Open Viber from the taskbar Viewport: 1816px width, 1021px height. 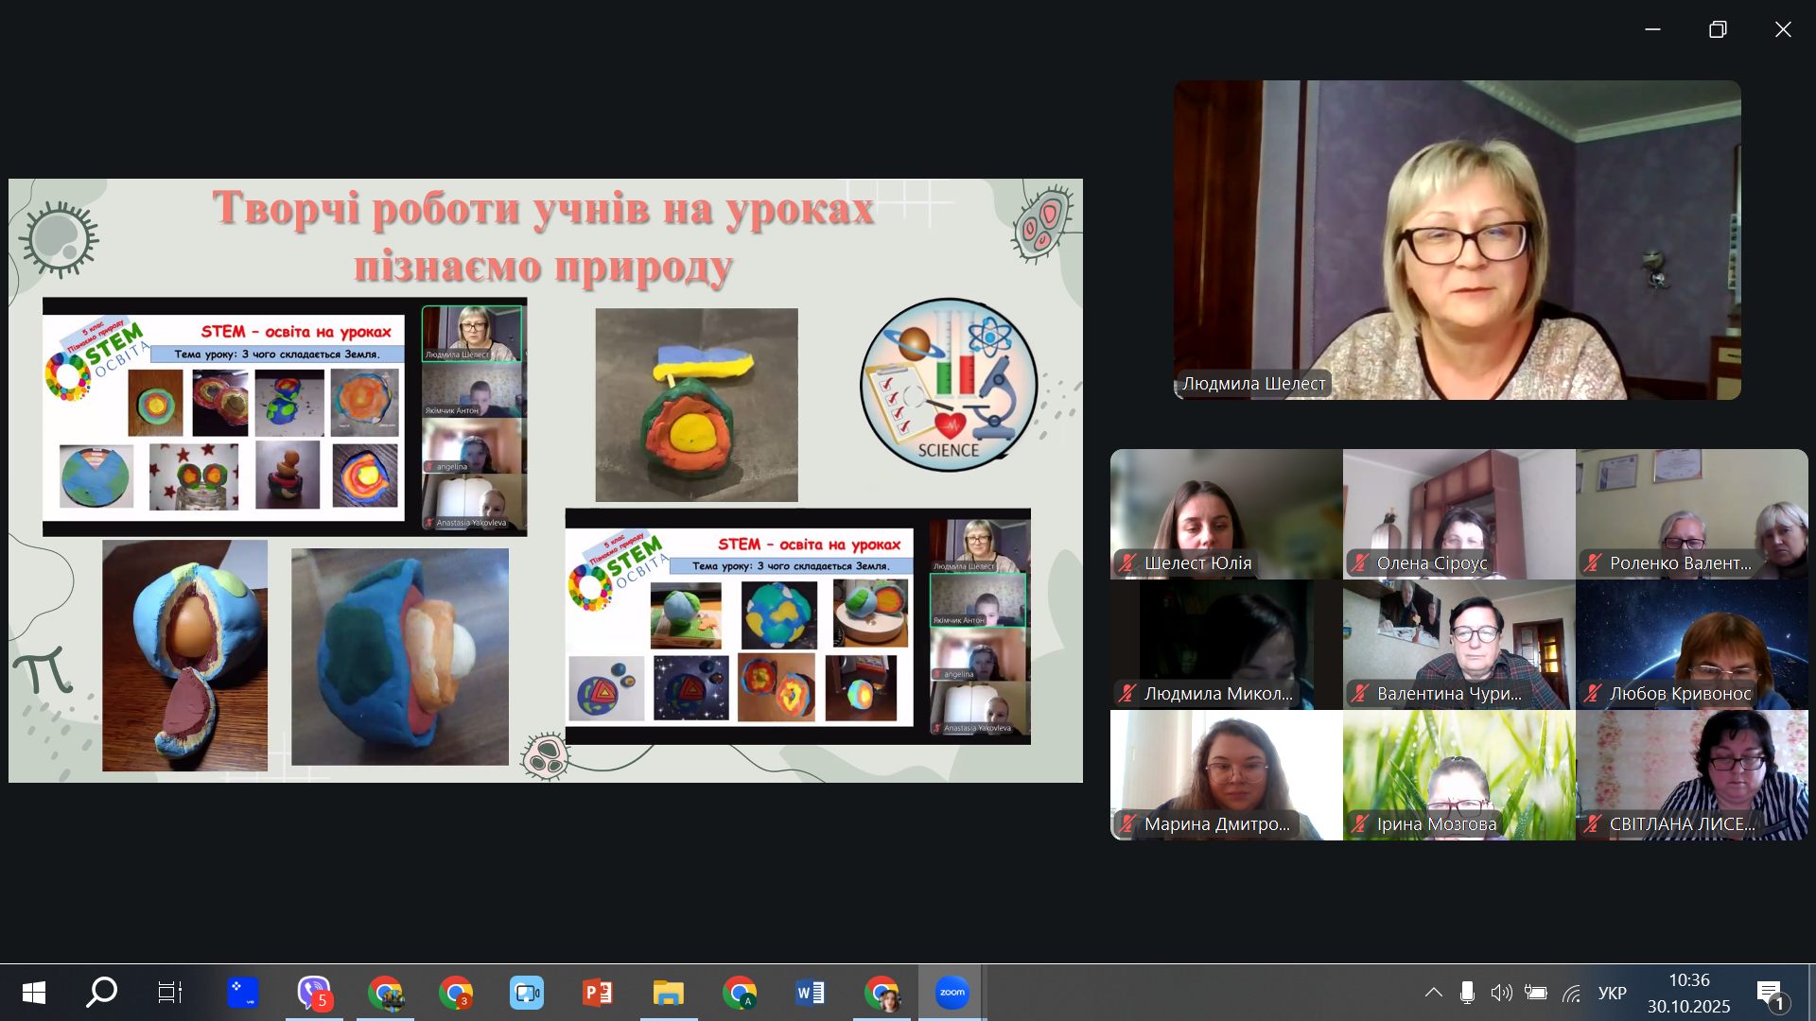314,993
